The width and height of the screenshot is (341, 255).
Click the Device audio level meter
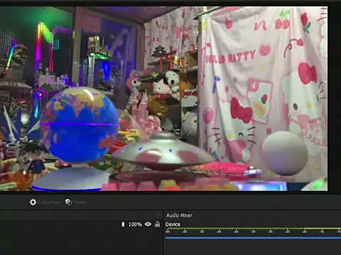click(x=253, y=229)
